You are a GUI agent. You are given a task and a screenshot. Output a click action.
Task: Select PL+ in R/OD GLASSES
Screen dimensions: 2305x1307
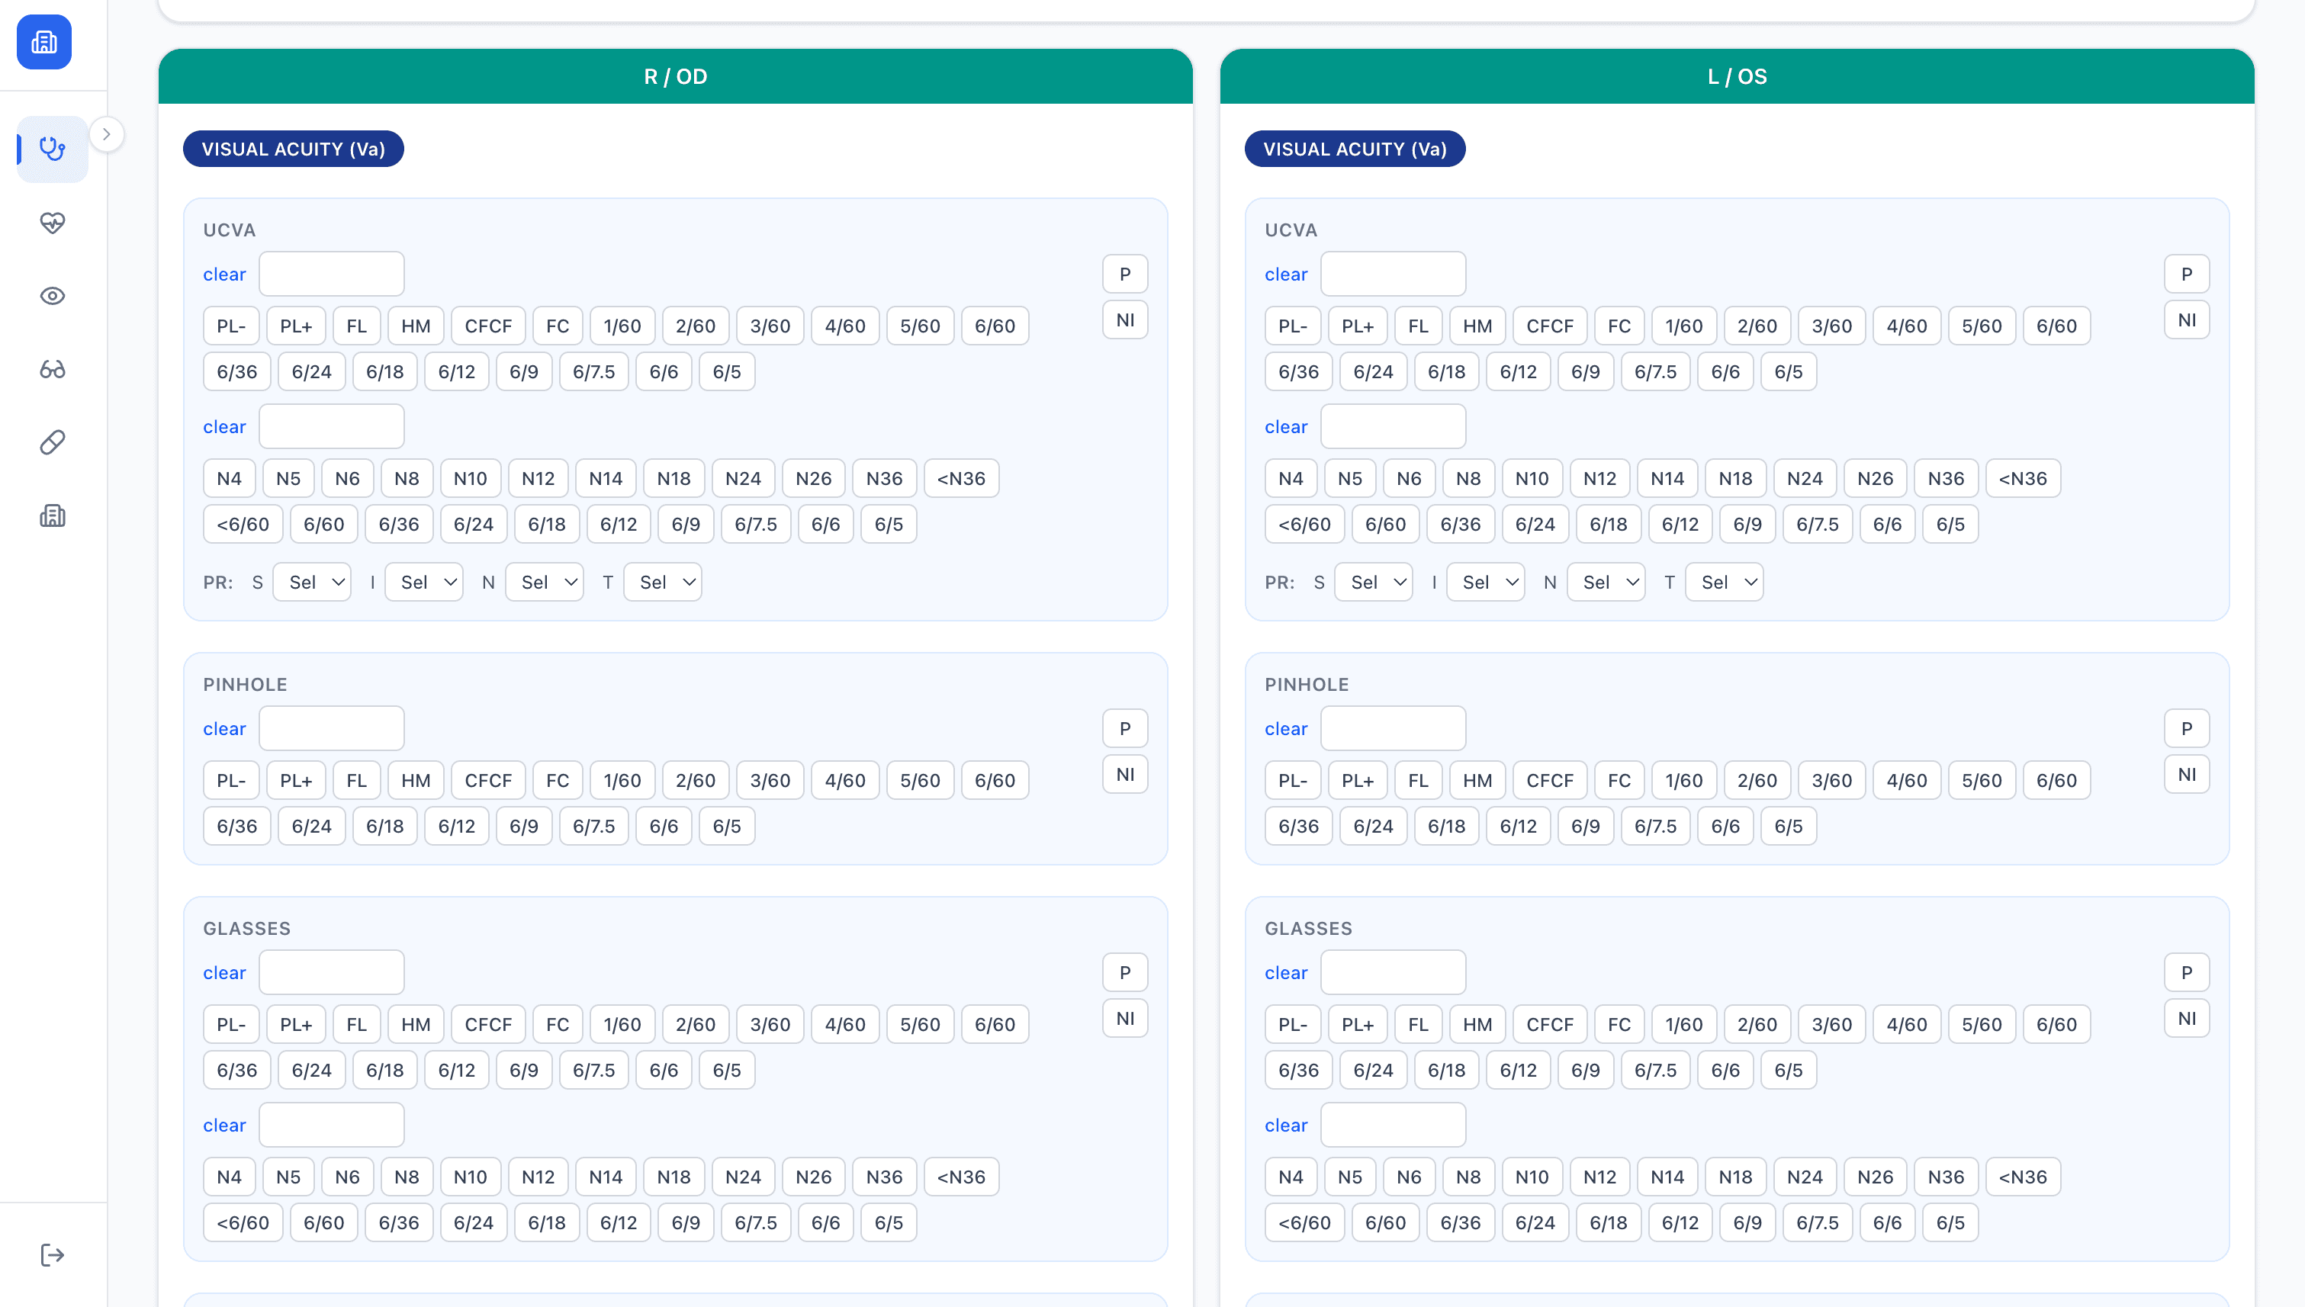pyautogui.click(x=295, y=1025)
